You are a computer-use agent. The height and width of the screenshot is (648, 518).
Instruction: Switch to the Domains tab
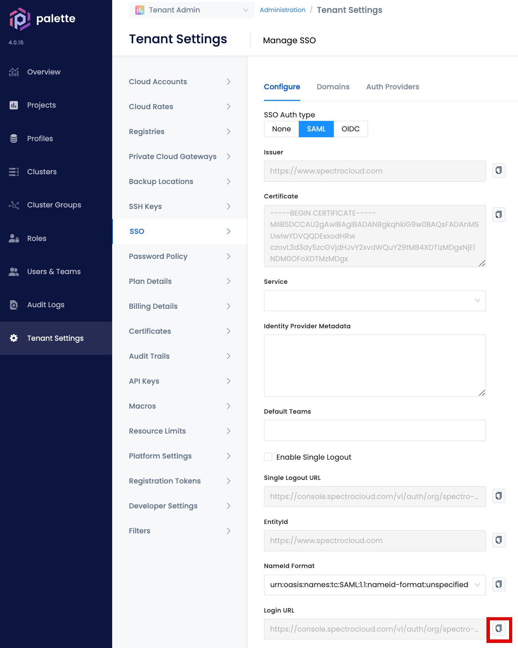tap(333, 87)
